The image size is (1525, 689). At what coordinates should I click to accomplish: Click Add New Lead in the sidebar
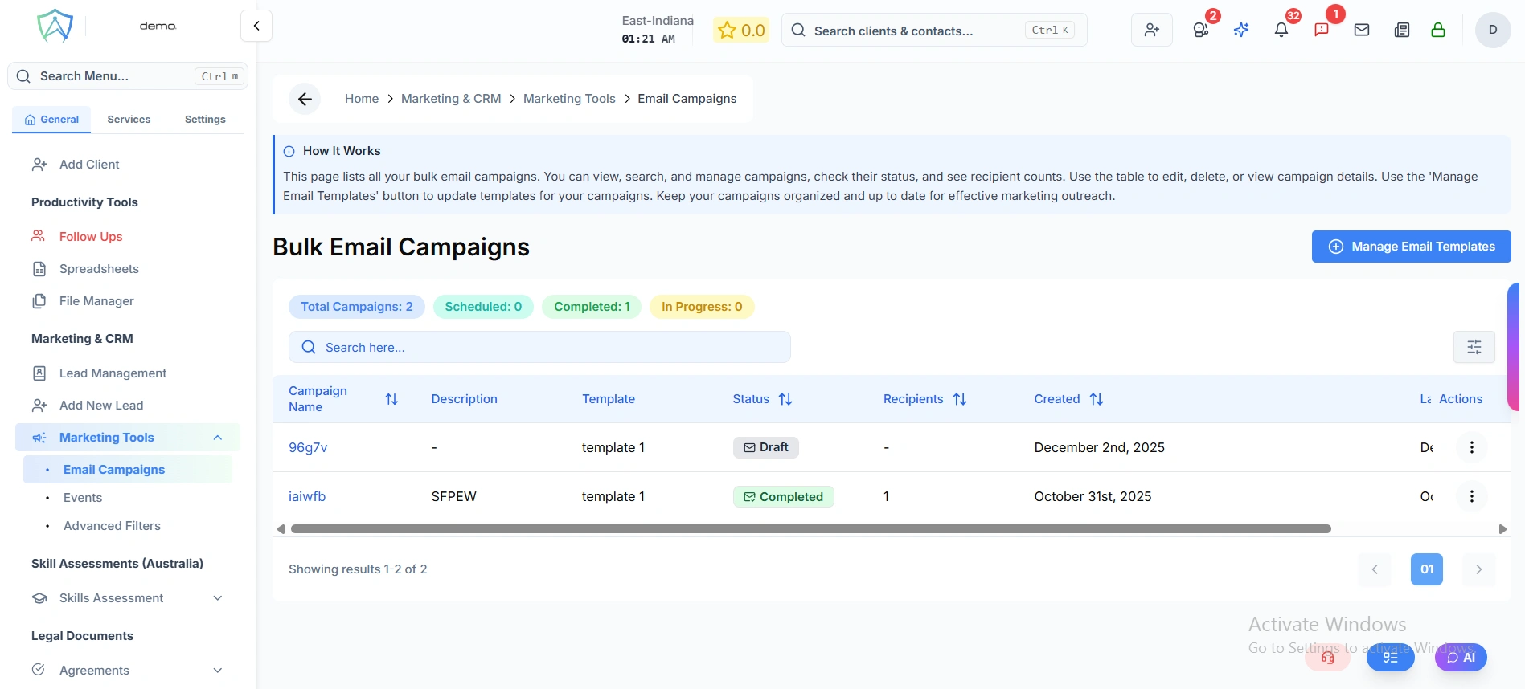tap(101, 406)
